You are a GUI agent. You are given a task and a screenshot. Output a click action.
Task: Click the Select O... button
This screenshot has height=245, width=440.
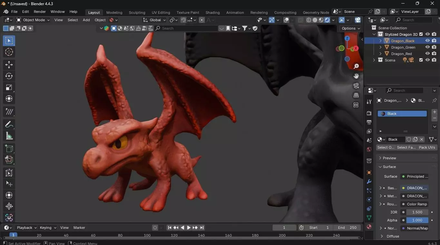coord(386,147)
